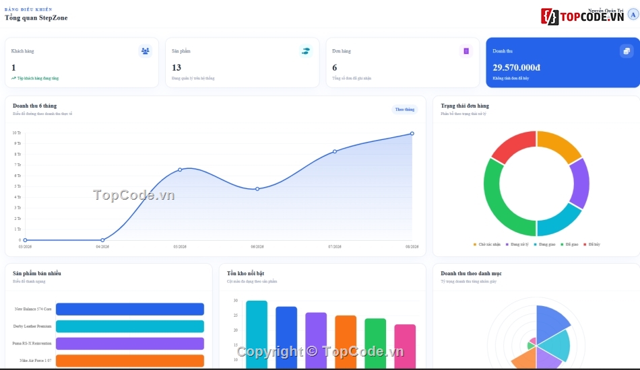
Task: Click the 'Nguyễn Quản Trị' username
Action: [x=606, y=11]
